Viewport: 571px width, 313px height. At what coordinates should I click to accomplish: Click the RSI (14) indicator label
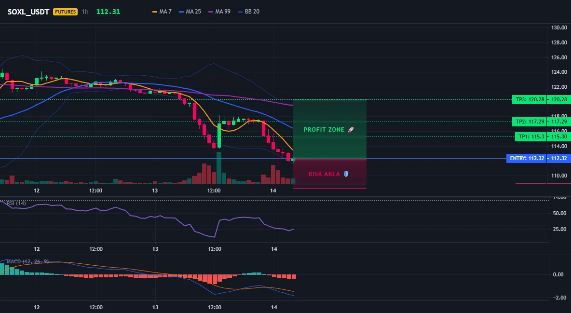click(x=16, y=203)
